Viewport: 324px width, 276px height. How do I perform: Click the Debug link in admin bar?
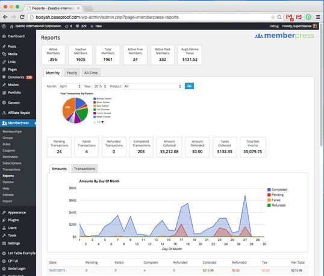click(274, 27)
